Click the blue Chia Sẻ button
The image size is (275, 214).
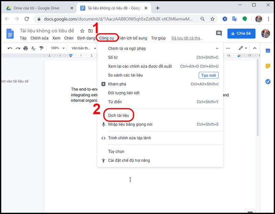click(241, 33)
